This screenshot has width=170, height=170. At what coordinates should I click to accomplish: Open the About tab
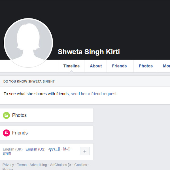click(96, 66)
